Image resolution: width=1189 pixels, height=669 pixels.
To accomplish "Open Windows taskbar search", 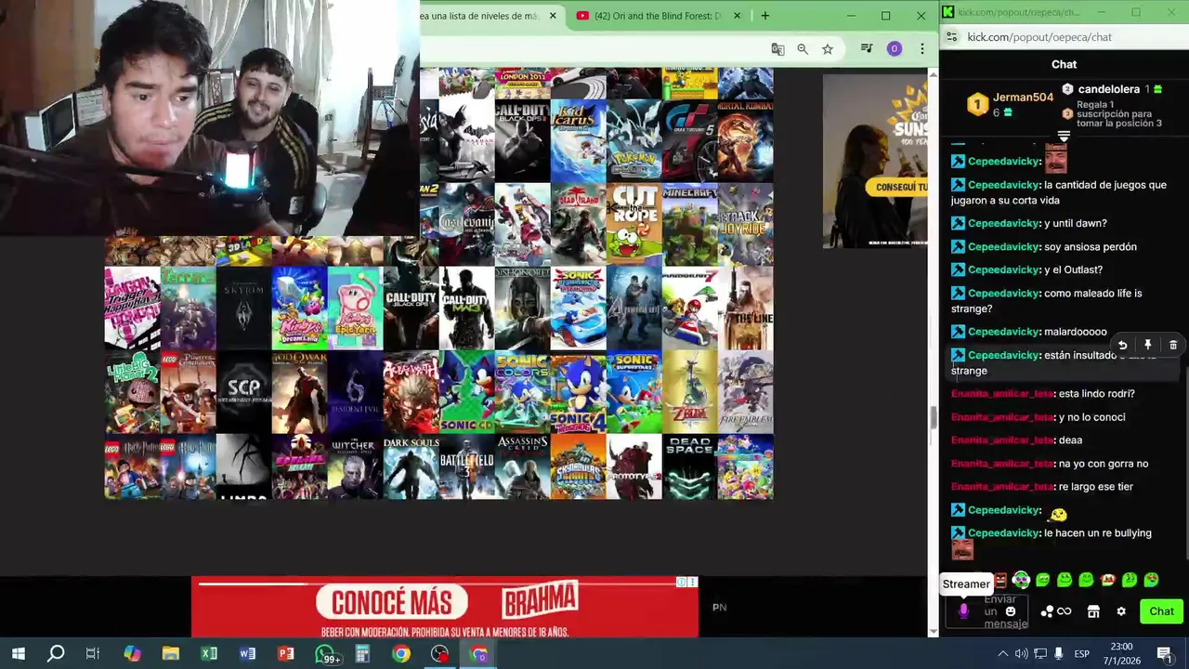I will (x=56, y=654).
